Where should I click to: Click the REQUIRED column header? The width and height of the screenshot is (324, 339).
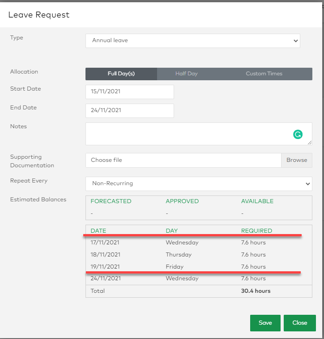256,230
